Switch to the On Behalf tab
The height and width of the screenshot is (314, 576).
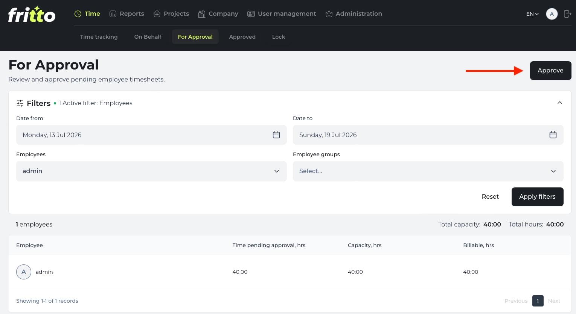[148, 37]
